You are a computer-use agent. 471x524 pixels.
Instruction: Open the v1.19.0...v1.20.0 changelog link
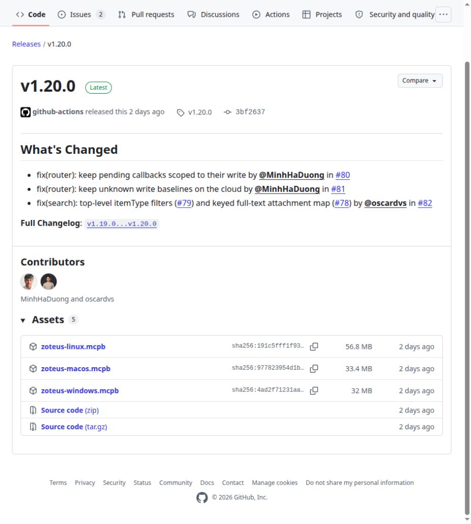(x=122, y=224)
